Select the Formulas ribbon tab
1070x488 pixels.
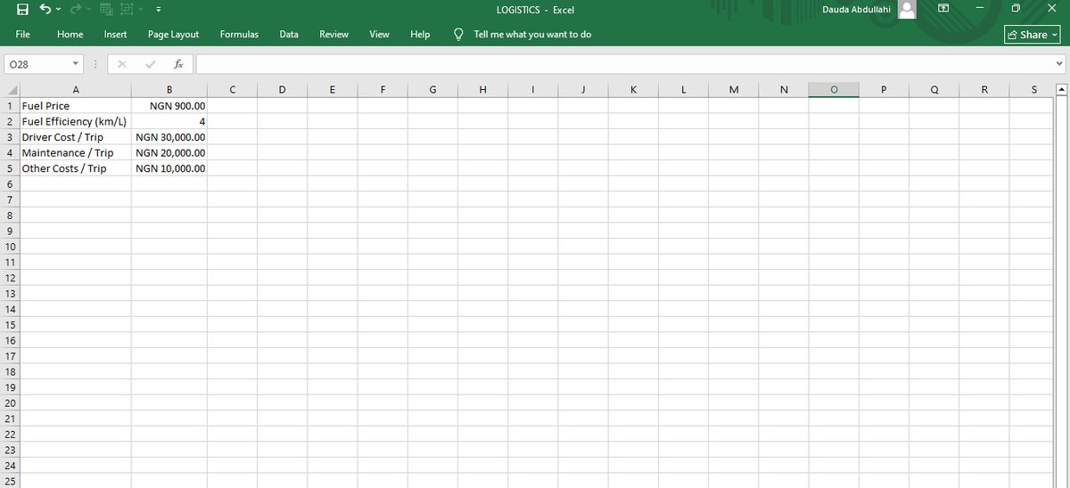(x=239, y=34)
